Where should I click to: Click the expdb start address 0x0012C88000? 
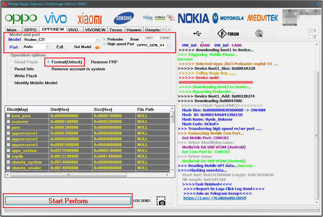[64, 156]
